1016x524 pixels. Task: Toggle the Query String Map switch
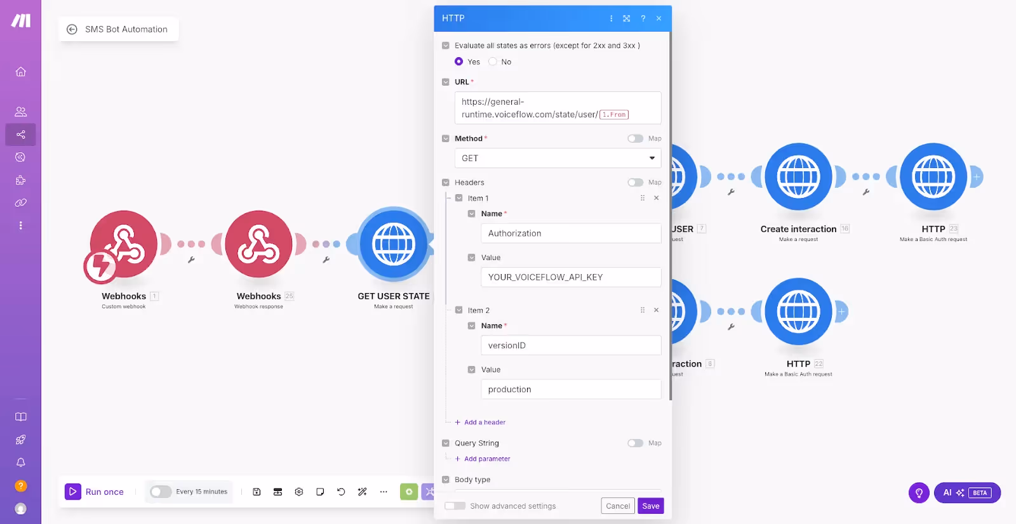[635, 443]
